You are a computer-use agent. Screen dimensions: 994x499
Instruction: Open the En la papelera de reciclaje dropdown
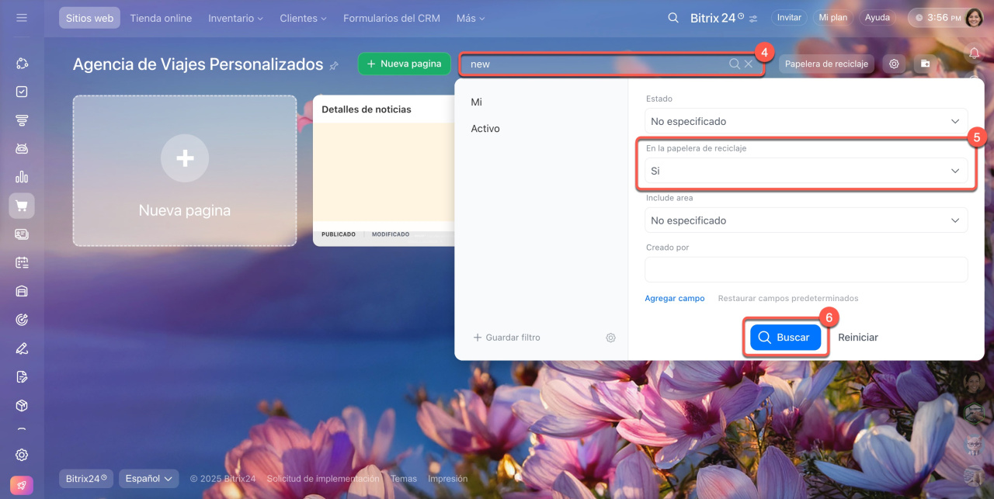click(x=805, y=171)
